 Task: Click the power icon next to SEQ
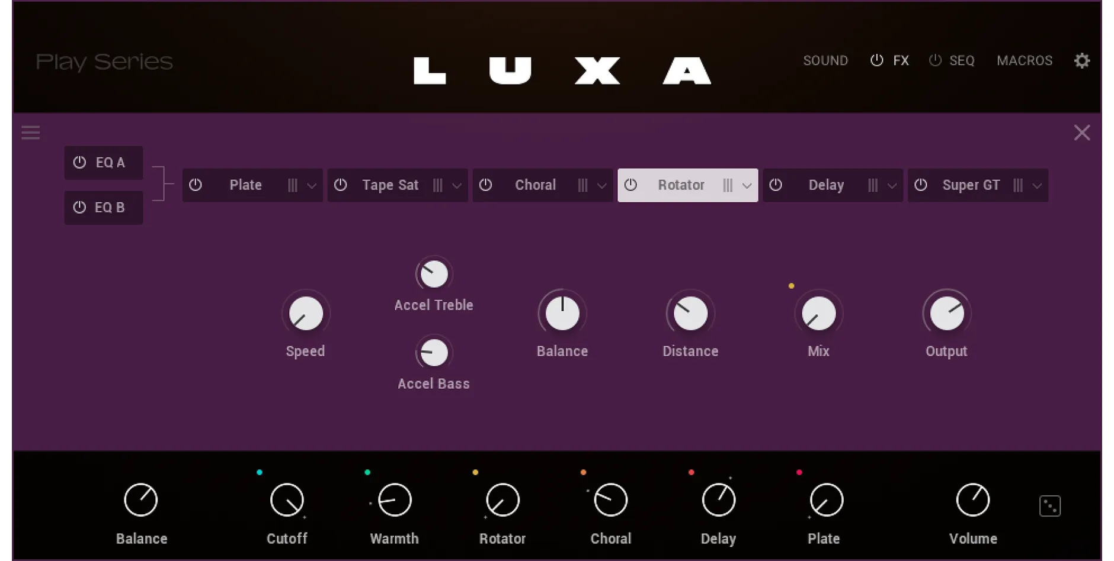(935, 60)
